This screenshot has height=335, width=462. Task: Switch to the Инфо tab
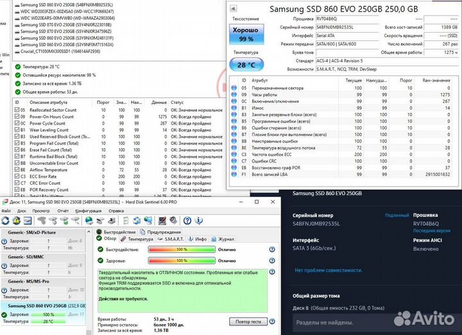tap(198, 239)
